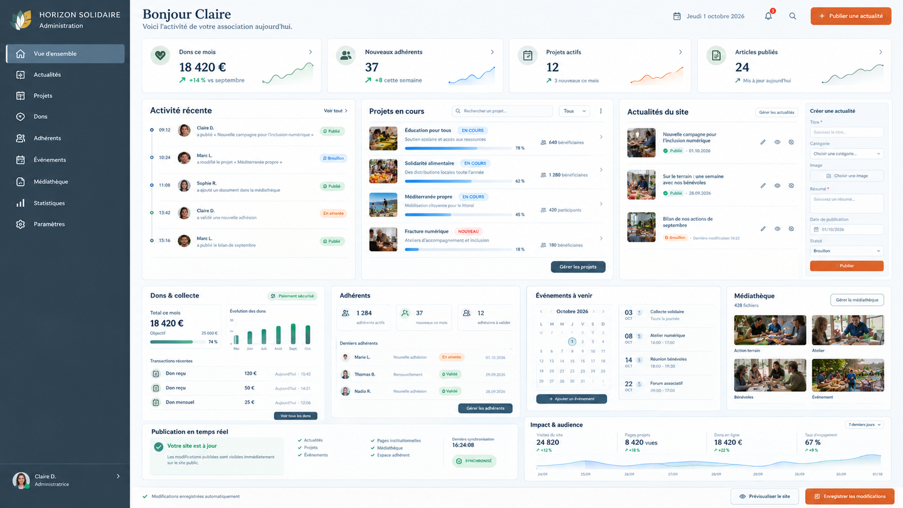Go to previous month in the events calendar

541,312
